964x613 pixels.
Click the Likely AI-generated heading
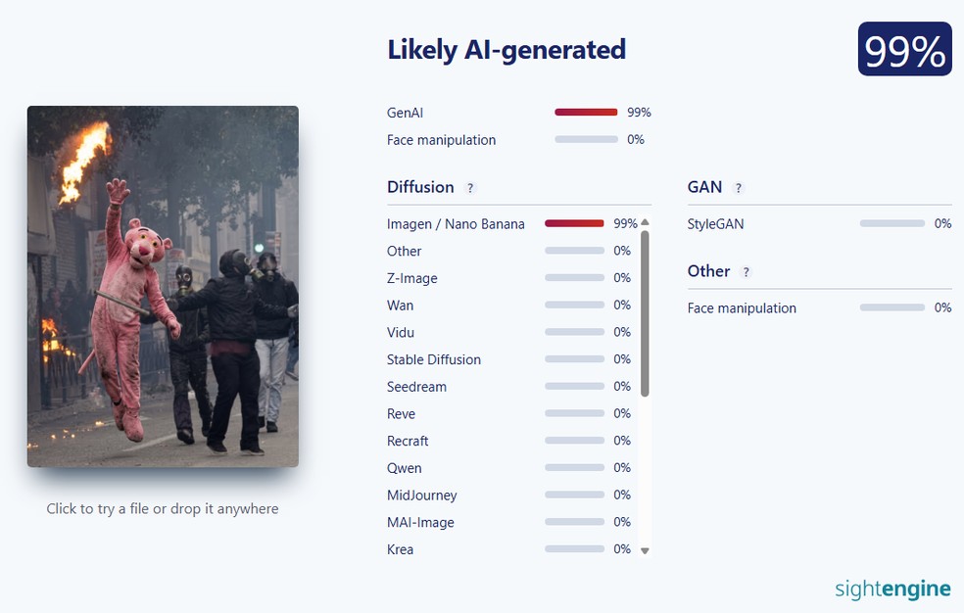click(x=506, y=50)
